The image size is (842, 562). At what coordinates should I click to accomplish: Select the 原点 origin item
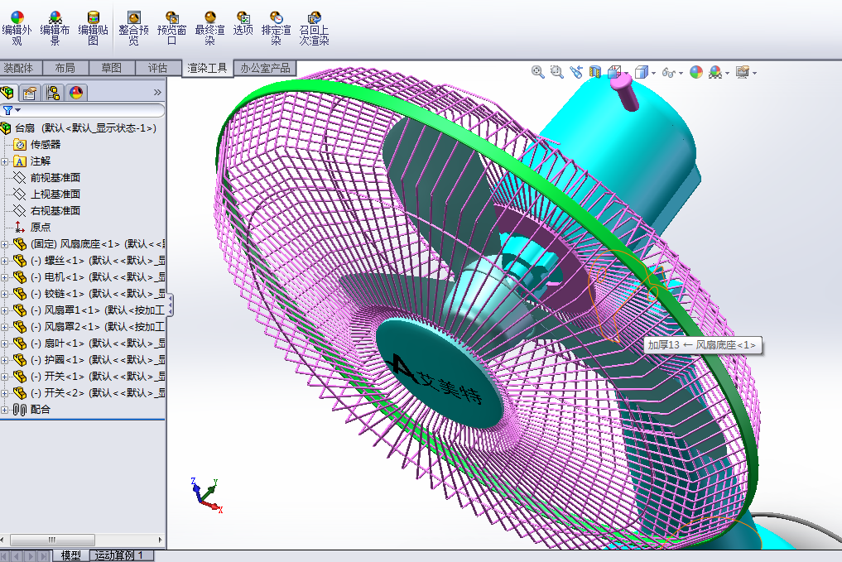(32, 228)
